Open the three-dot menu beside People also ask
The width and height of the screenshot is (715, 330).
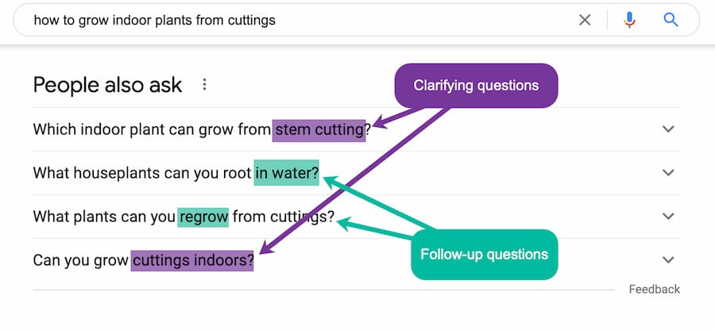tap(204, 85)
